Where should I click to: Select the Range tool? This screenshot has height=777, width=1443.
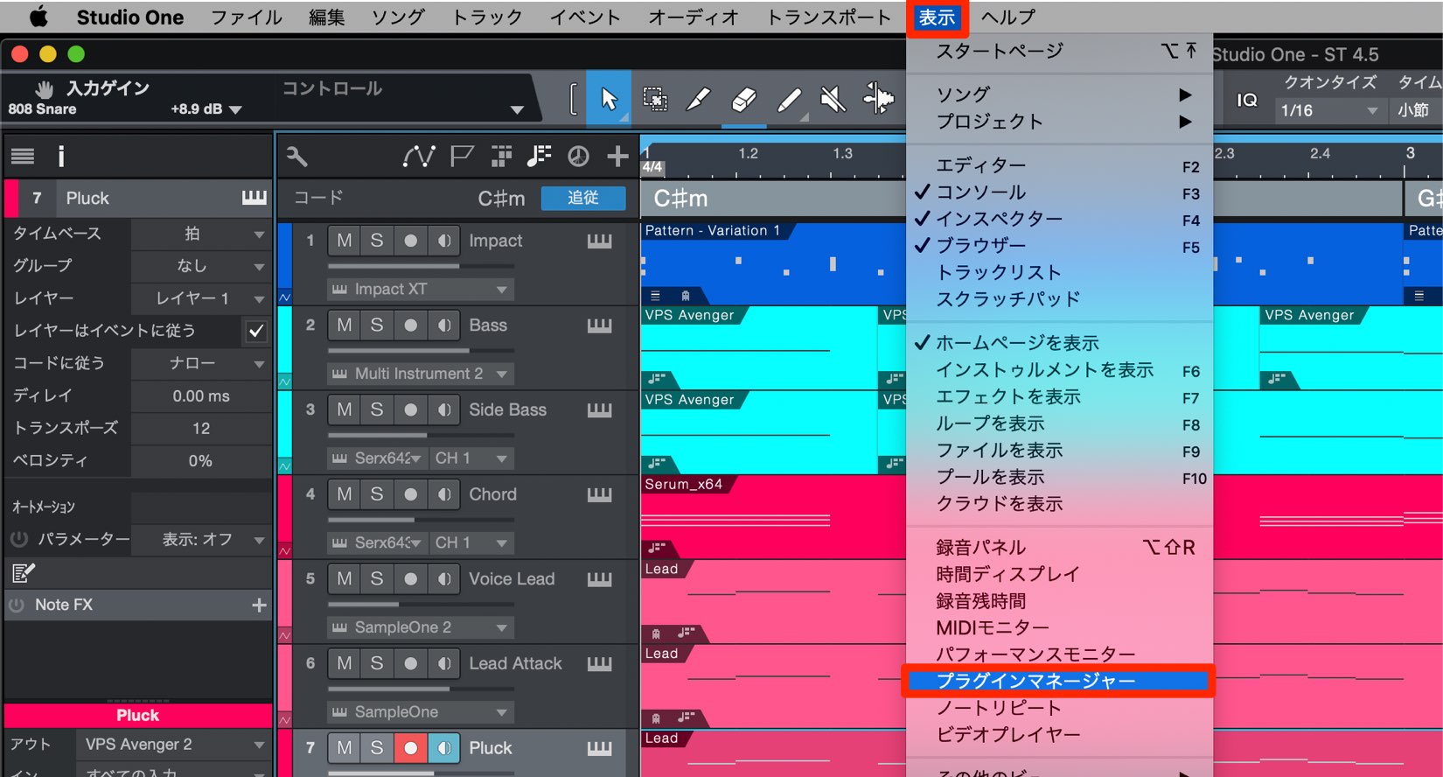point(654,99)
